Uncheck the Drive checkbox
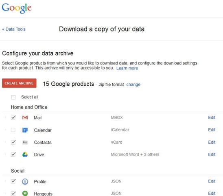This screenshot has width=223, height=196. click(x=13, y=154)
